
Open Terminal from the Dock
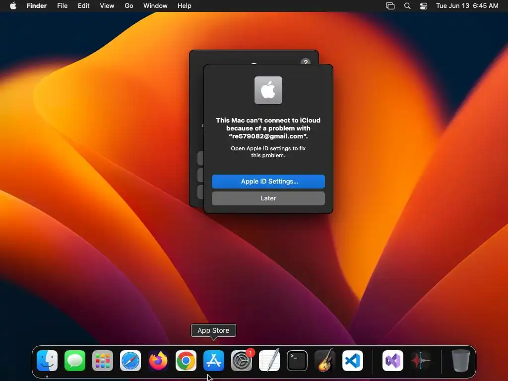[x=297, y=361]
